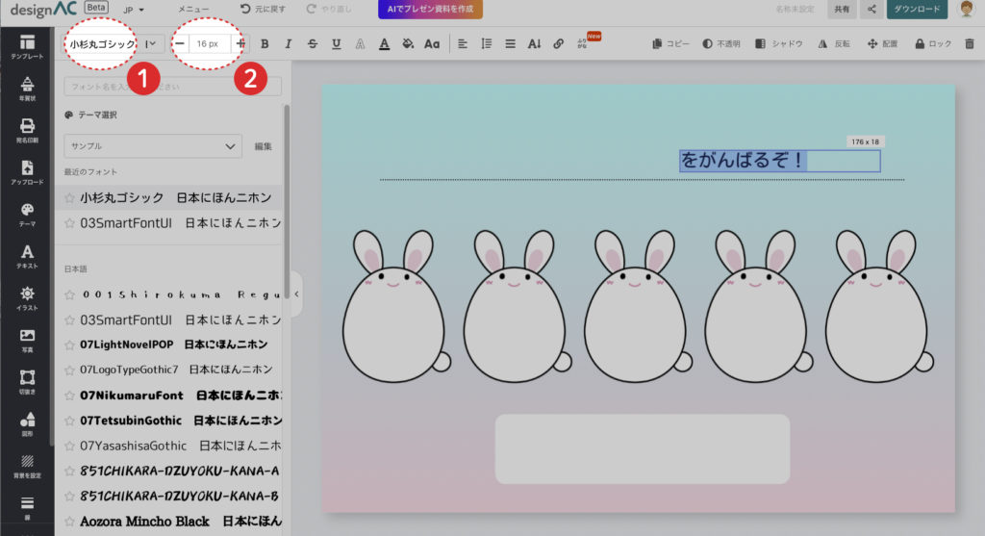Open the JP language dropdown

[x=134, y=10]
